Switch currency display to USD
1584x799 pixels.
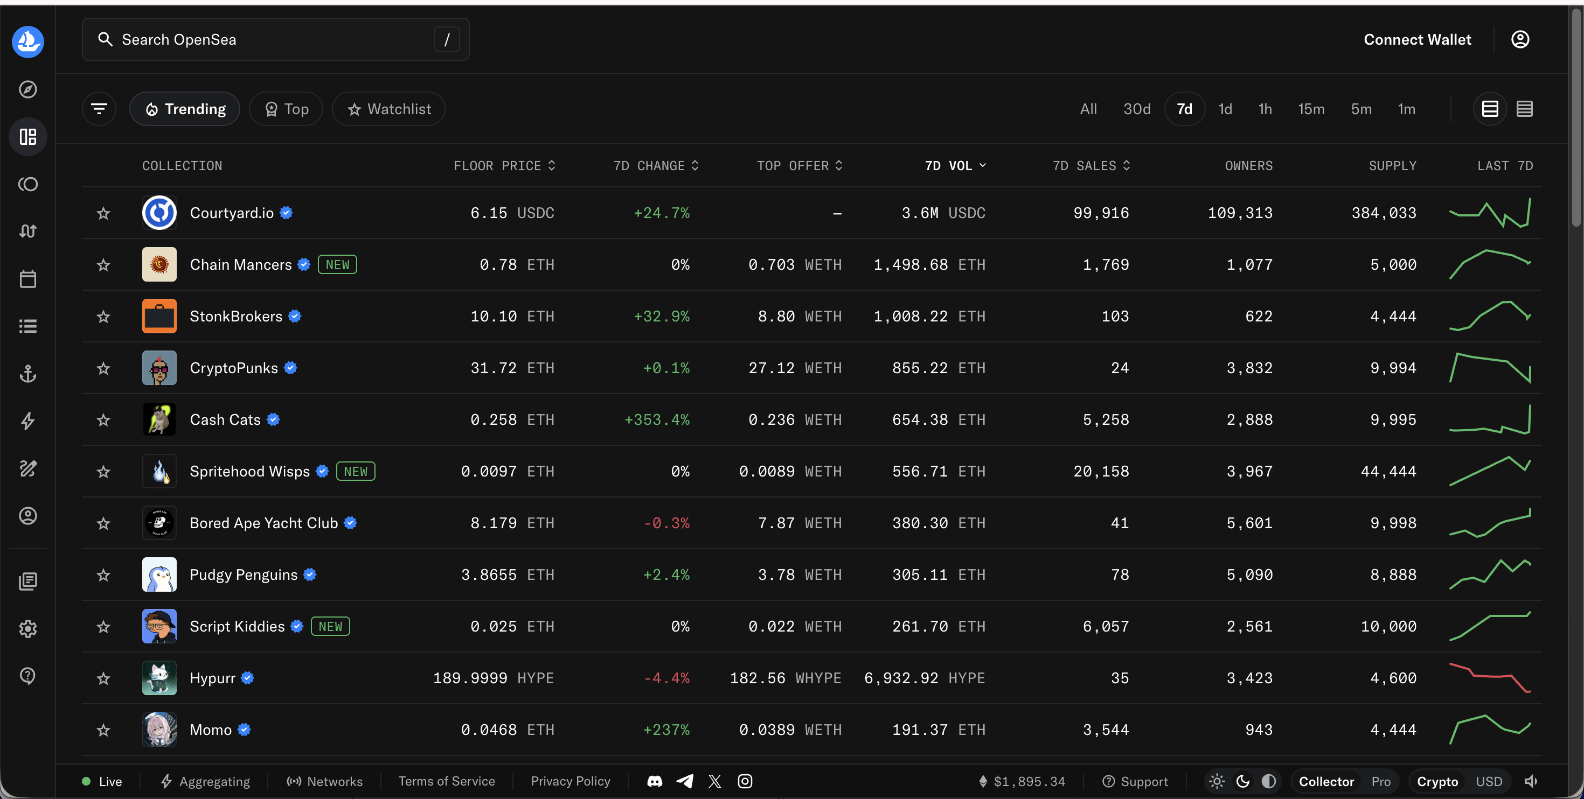1489,781
